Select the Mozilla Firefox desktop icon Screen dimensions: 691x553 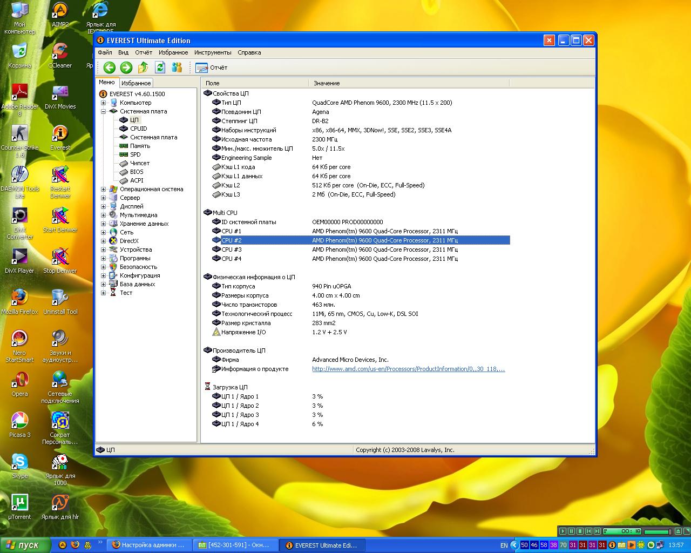tap(19, 302)
